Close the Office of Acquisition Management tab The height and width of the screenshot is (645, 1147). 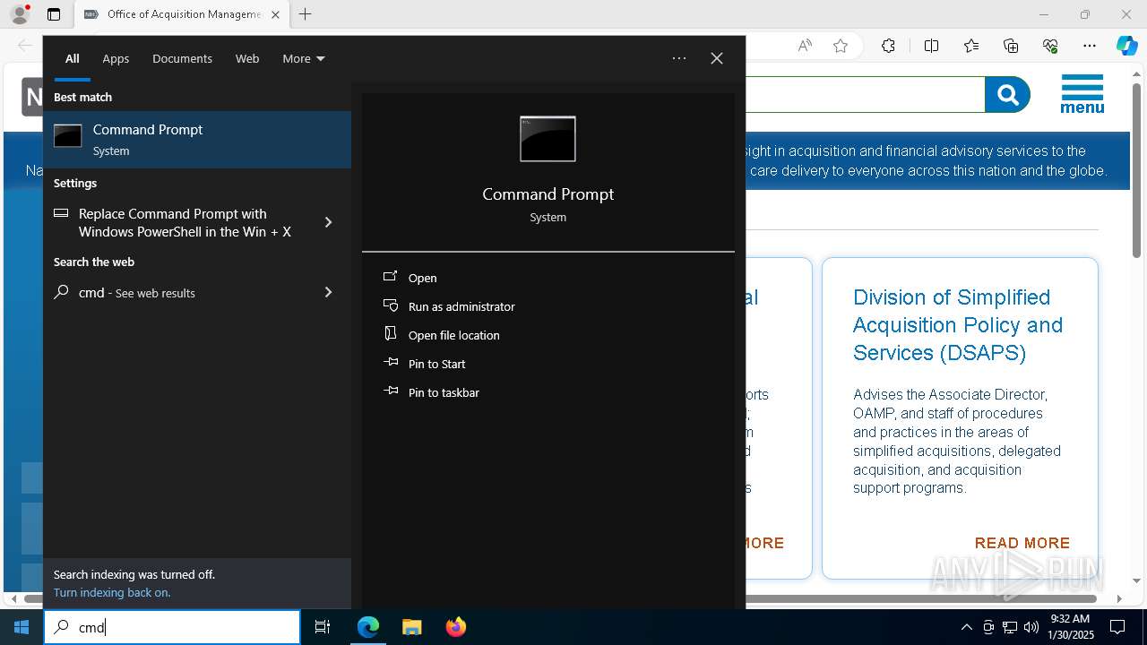click(275, 14)
